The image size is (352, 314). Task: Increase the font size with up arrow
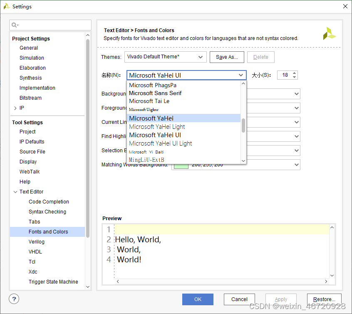(x=294, y=73)
